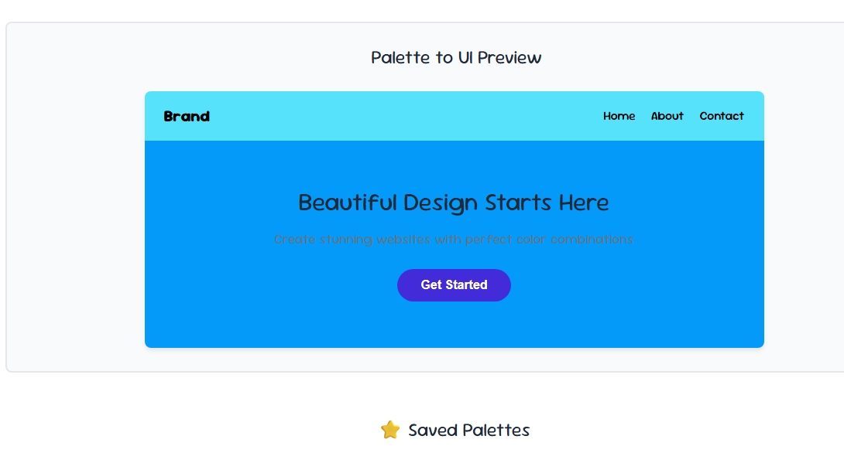
Task: Click the Get Started button
Action: coord(454,284)
